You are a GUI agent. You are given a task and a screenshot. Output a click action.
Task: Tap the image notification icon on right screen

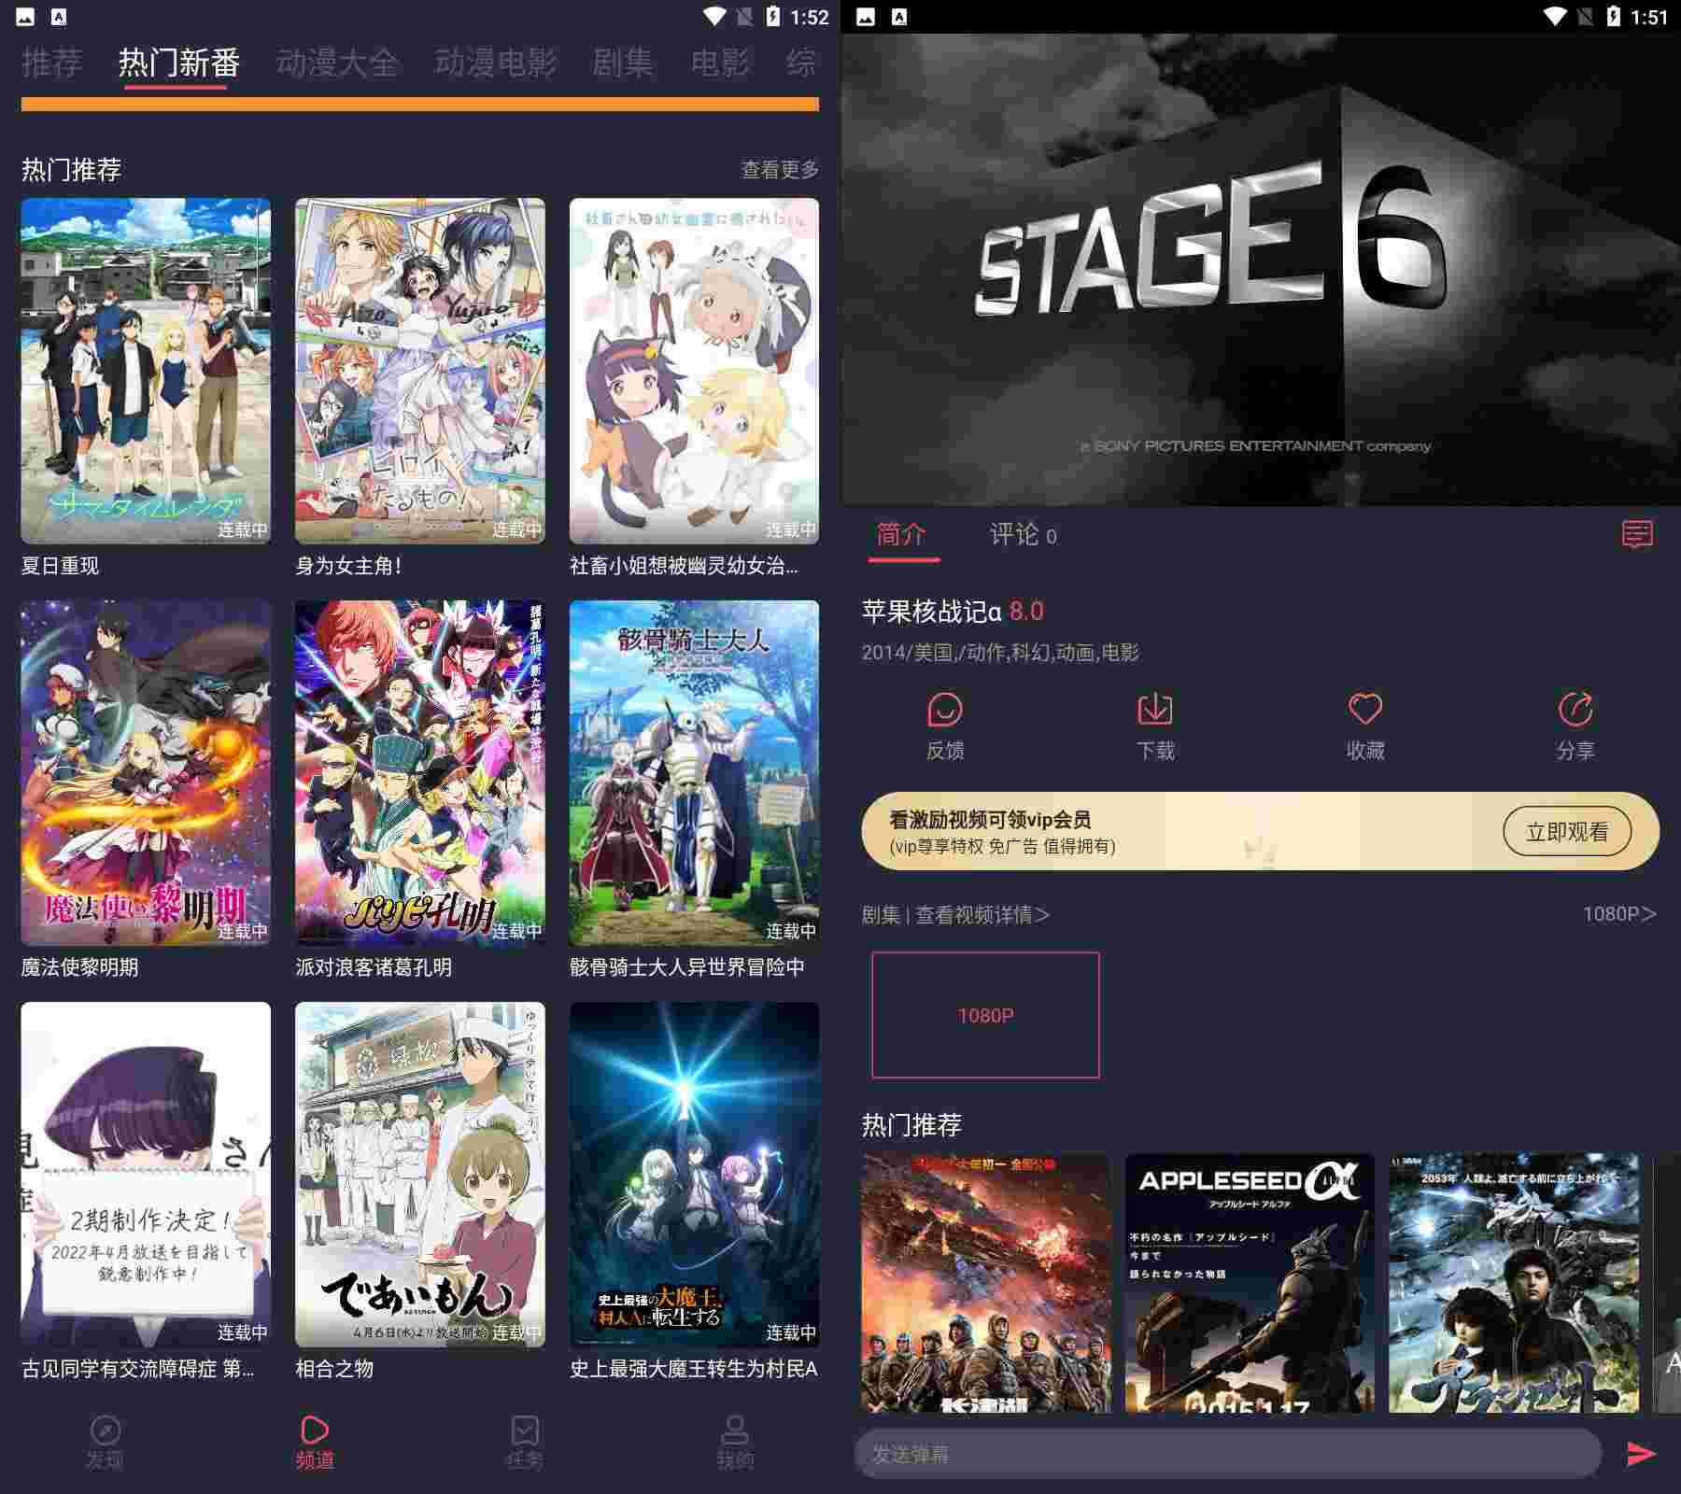point(866,16)
